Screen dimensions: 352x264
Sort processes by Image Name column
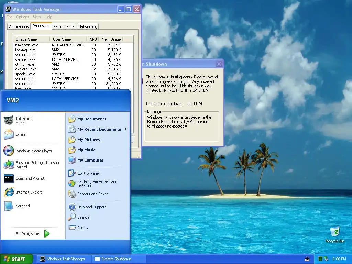click(31, 39)
